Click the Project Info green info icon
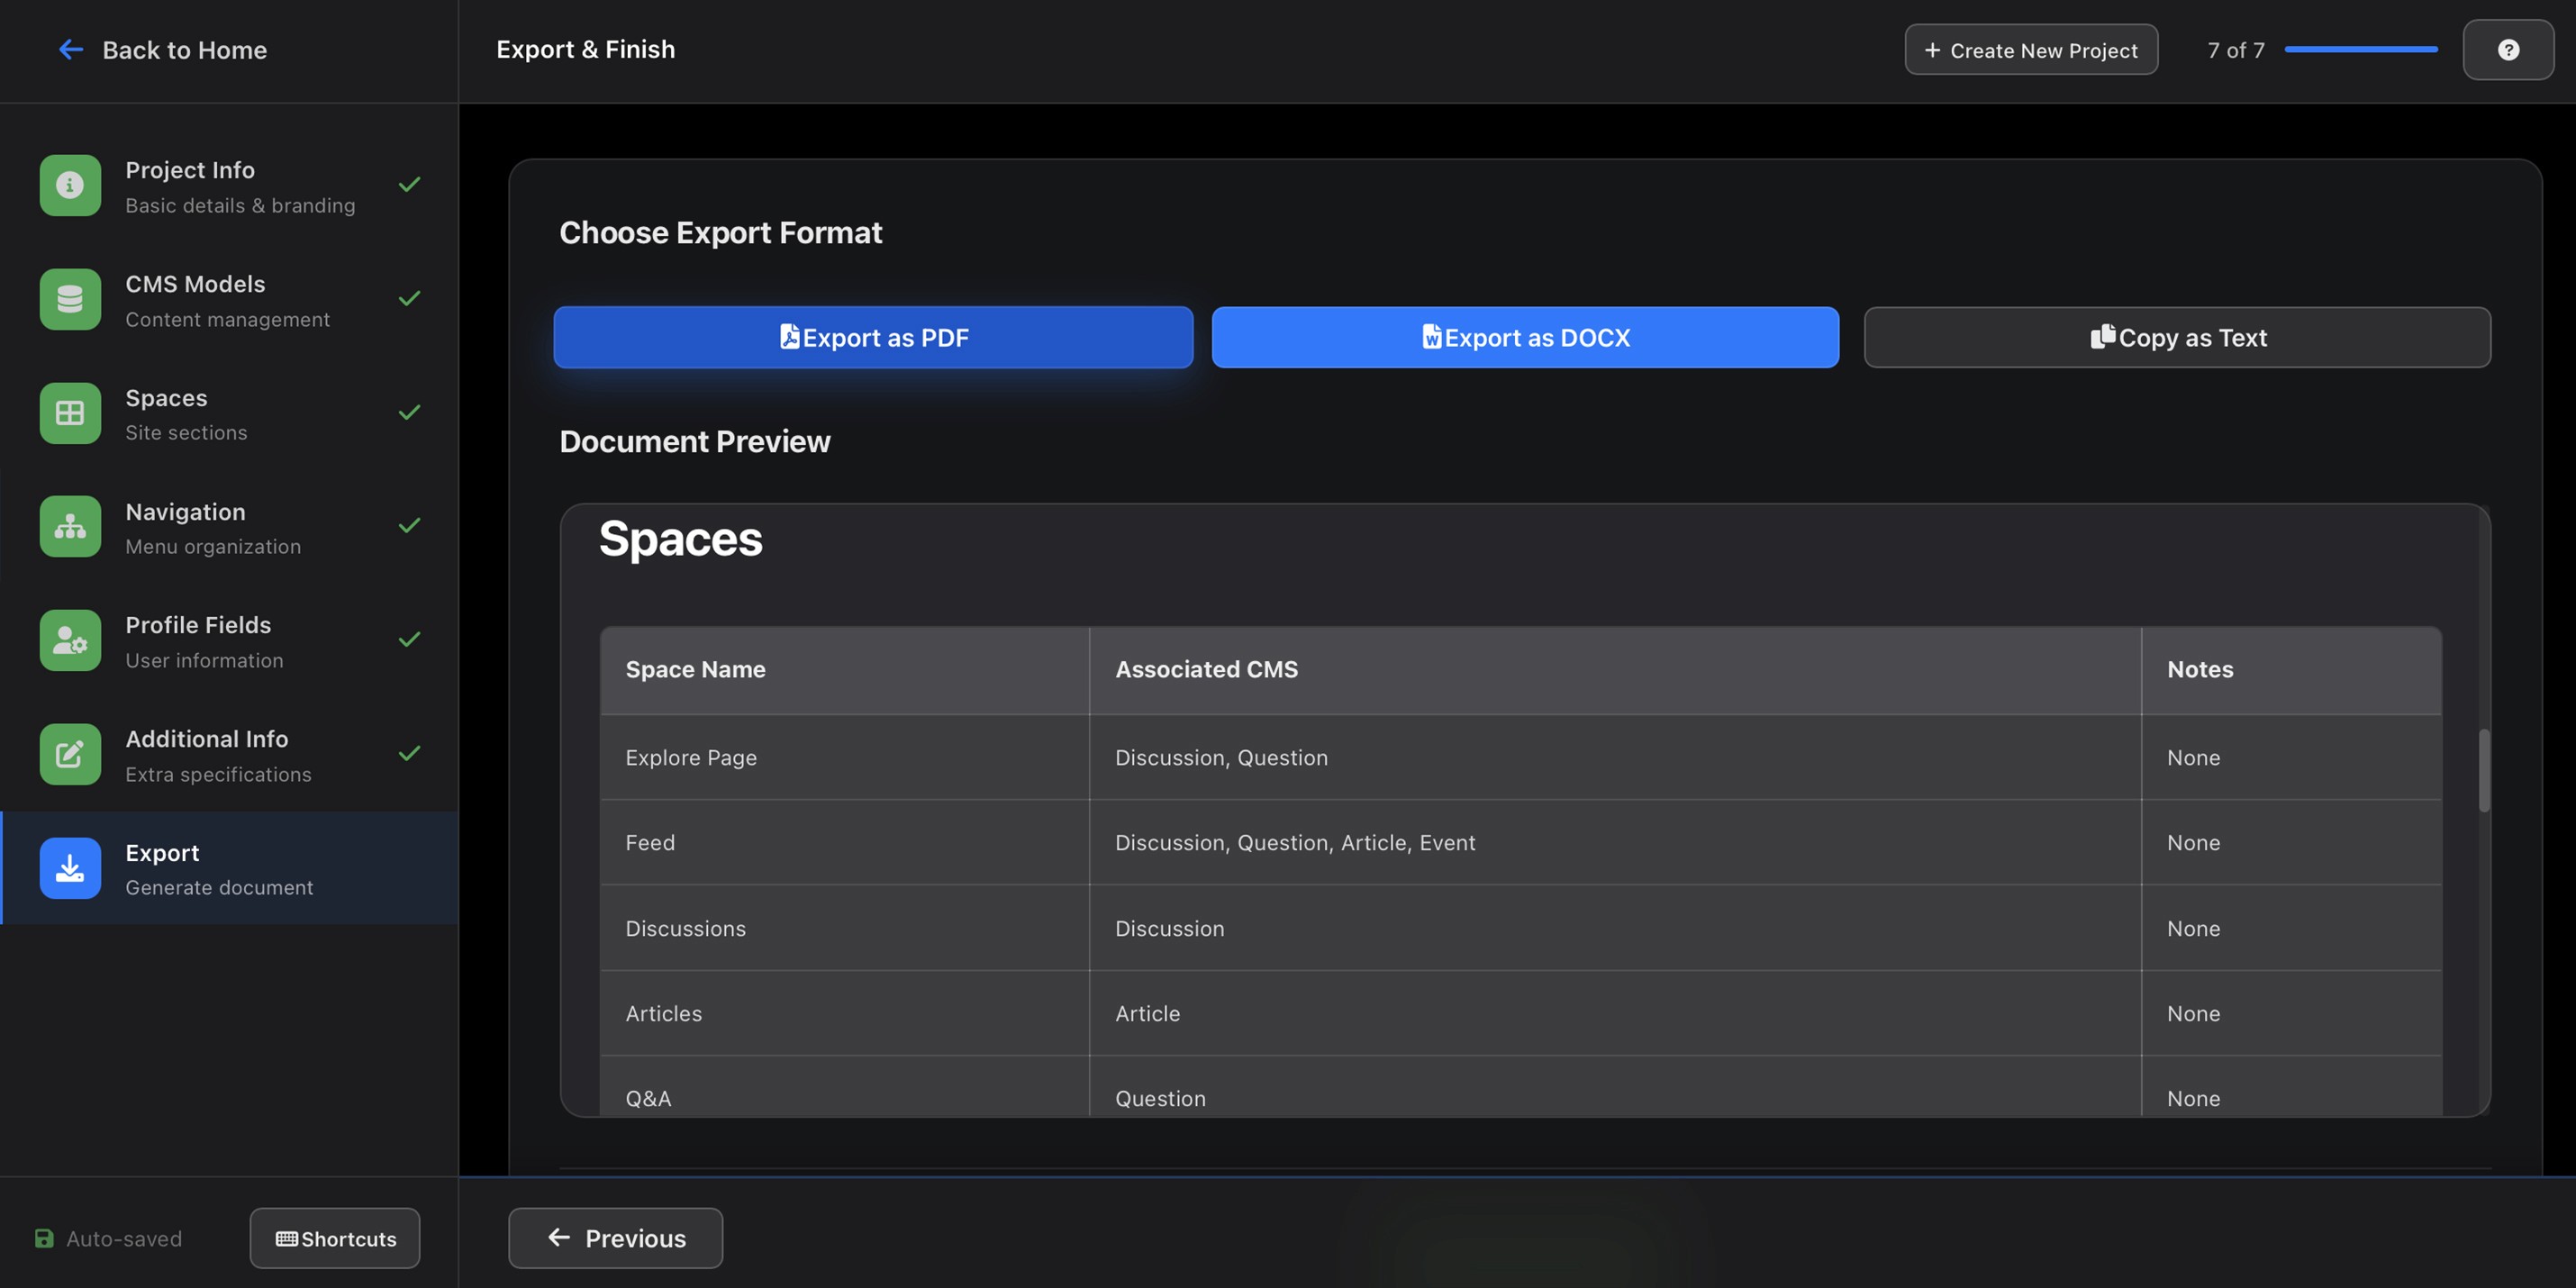 [x=70, y=185]
